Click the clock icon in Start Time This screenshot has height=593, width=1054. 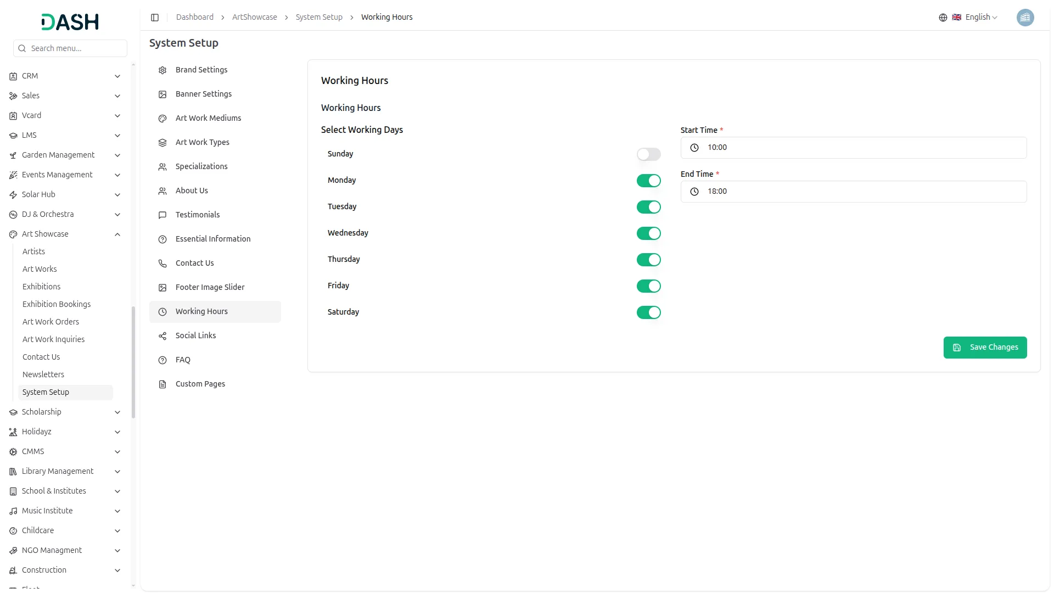tap(694, 148)
